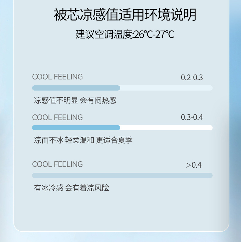Click the white unfilled part of the 0.3-0.4 bar
Viewport: 241px width, 242px height.
[x=166, y=128]
